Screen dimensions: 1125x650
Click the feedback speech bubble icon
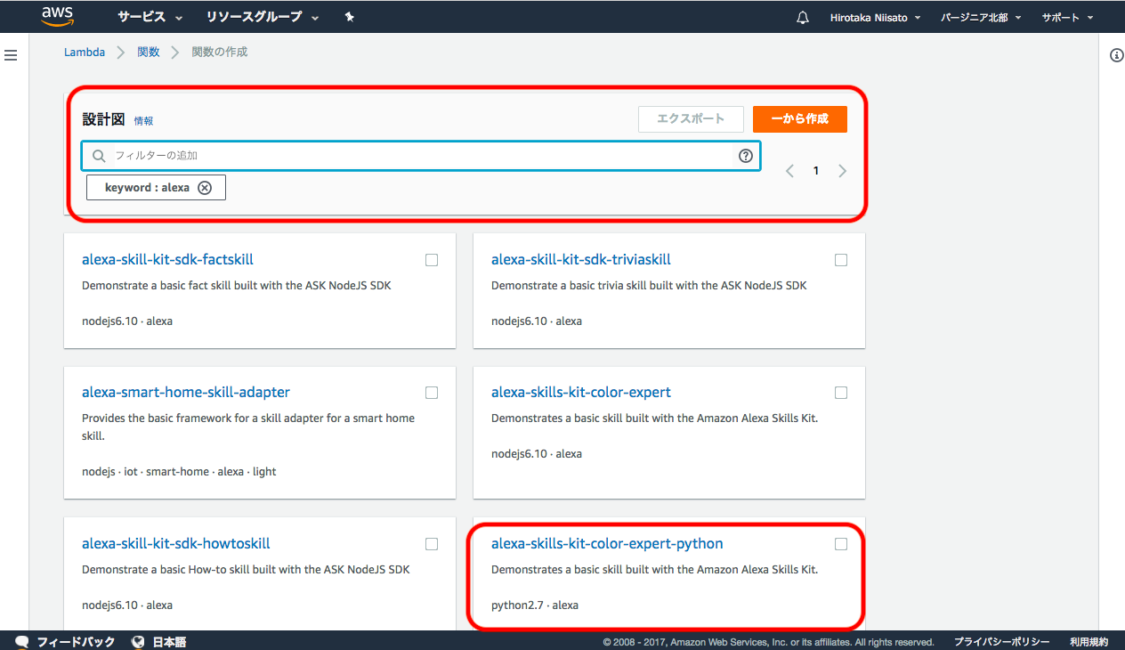22,642
